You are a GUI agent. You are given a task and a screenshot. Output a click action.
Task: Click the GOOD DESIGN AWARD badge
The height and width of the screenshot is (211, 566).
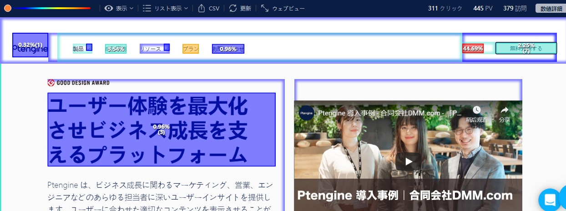(x=79, y=83)
